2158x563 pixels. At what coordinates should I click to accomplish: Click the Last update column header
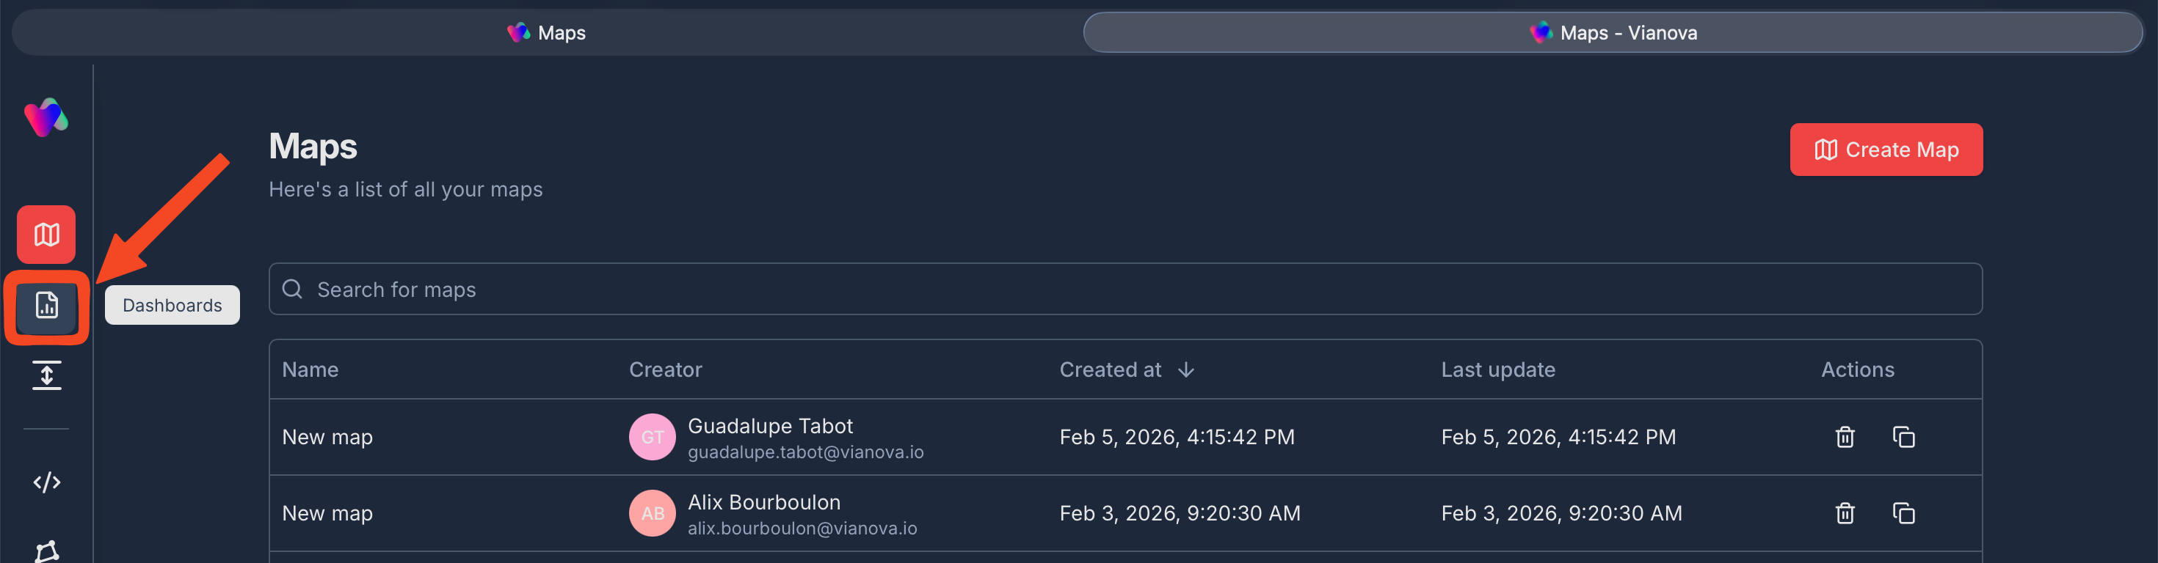click(x=1498, y=369)
